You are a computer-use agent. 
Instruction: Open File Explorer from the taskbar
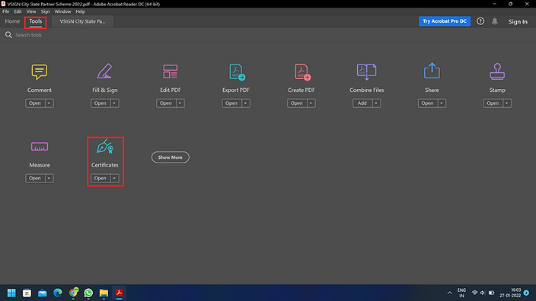pyautogui.click(x=104, y=293)
